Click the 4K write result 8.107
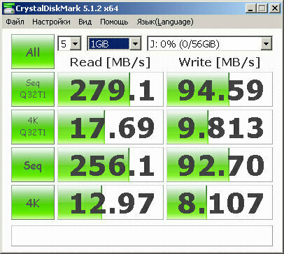 click(220, 202)
